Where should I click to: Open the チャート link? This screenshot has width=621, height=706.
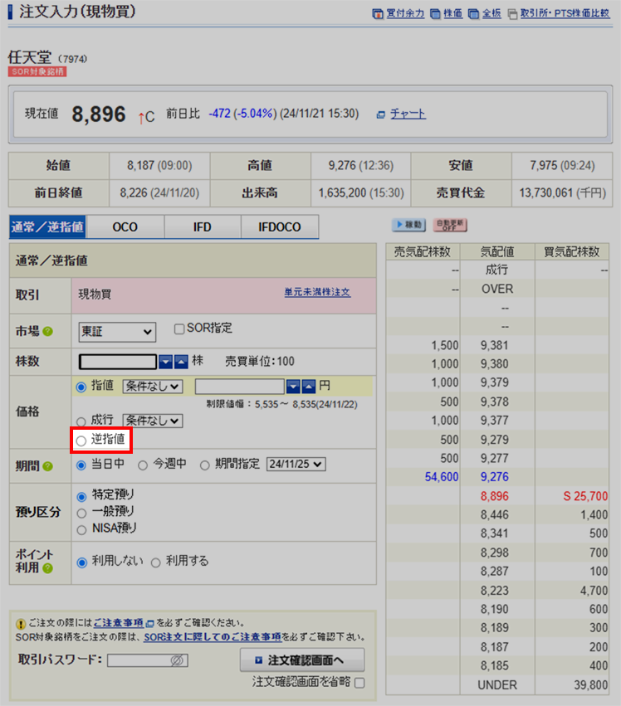[x=408, y=114]
